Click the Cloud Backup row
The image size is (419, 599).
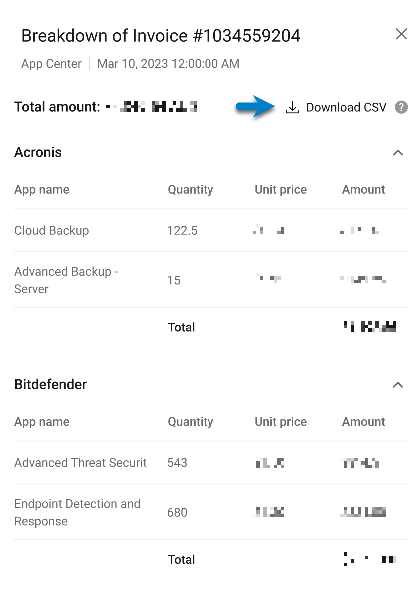[x=211, y=231]
